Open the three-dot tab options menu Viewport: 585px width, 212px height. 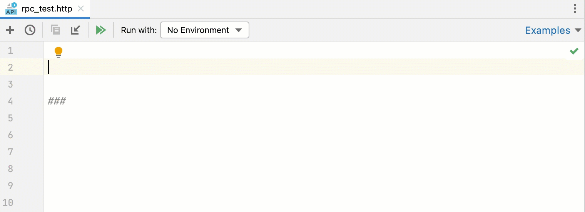pos(575,8)
